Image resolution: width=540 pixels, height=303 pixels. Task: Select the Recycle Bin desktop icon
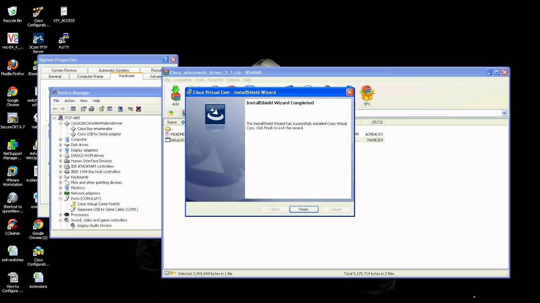pos(13,14)
